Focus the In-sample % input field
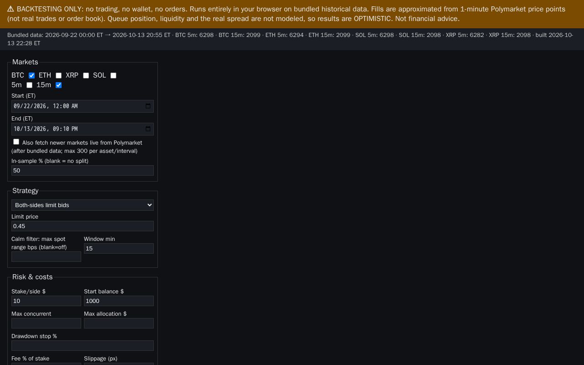The height and width of the screenshot is (365, 584). (83, 170)
